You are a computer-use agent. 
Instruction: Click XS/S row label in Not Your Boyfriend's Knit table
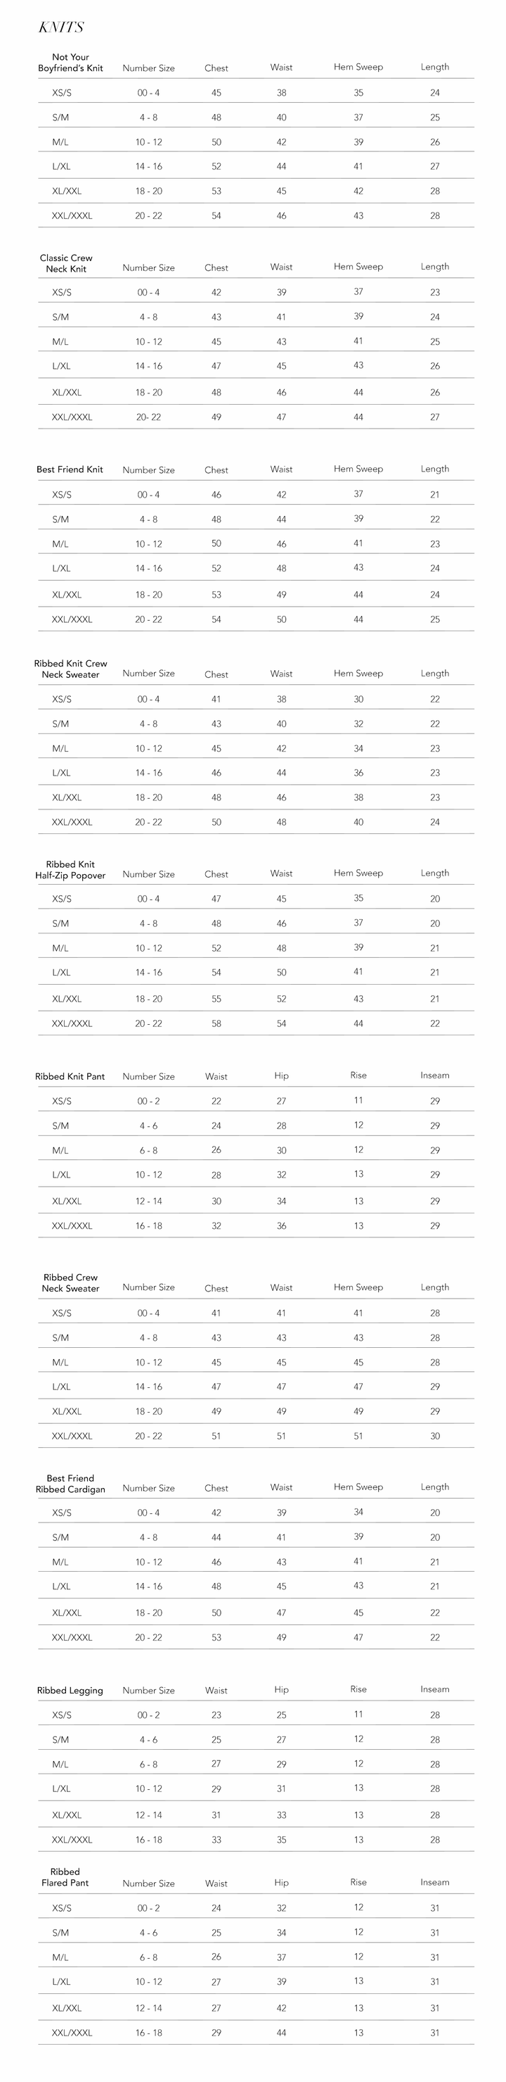coord(62,93)
